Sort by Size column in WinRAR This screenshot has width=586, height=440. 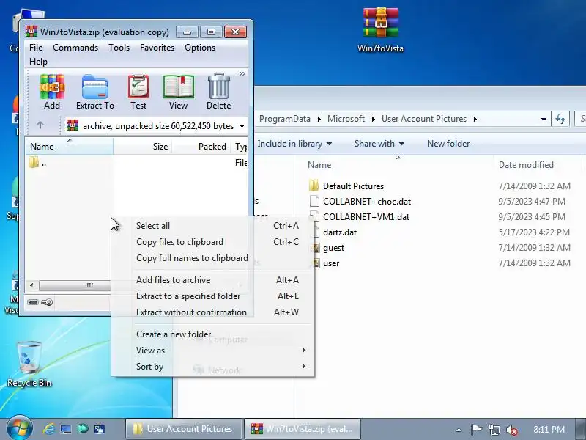pyautogui.click(x=143, y=146)
